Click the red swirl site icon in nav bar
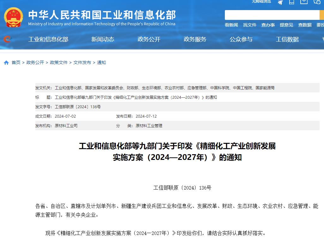Viewport: 324px width, 246px height. click(8, 39)
